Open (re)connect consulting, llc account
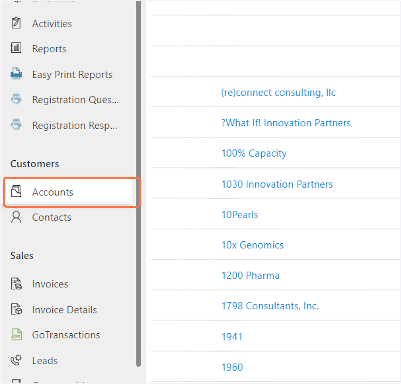401x384 pixels. pyautogui.click(x=278, y=92)
